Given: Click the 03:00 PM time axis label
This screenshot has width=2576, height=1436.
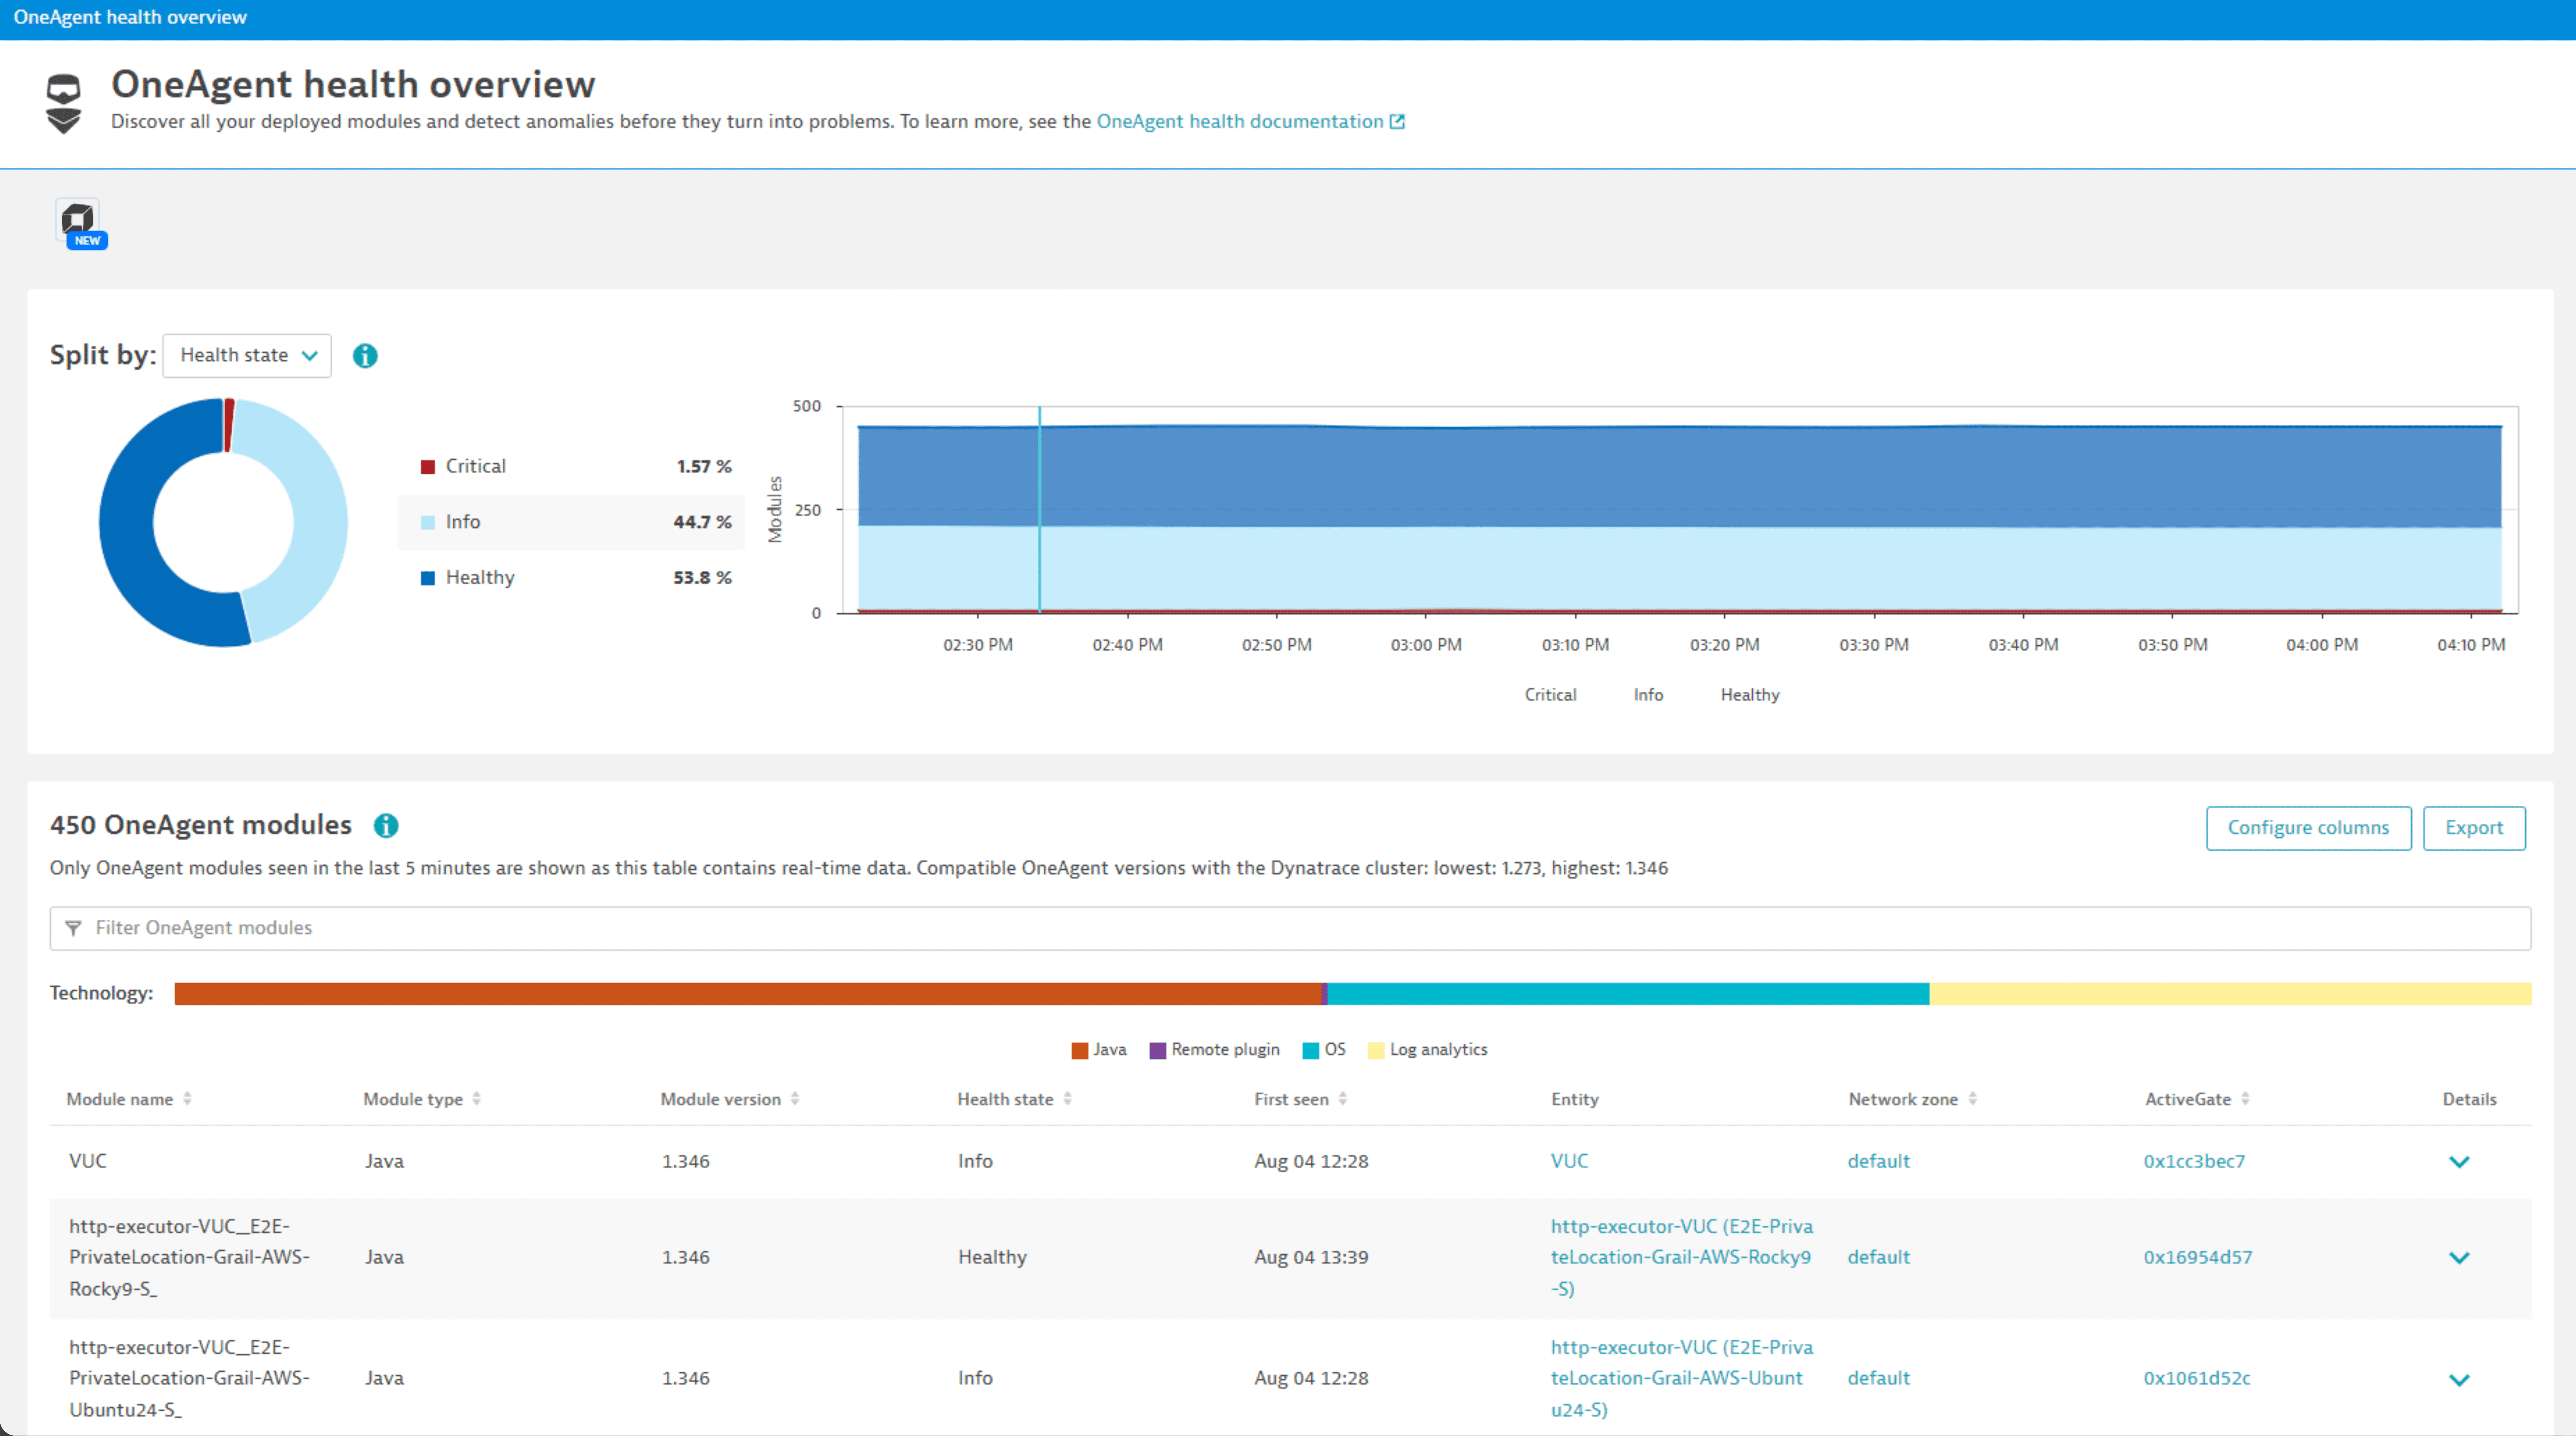Looking at the screenshot, I should pyautogui.click(x=1426, y=645).
